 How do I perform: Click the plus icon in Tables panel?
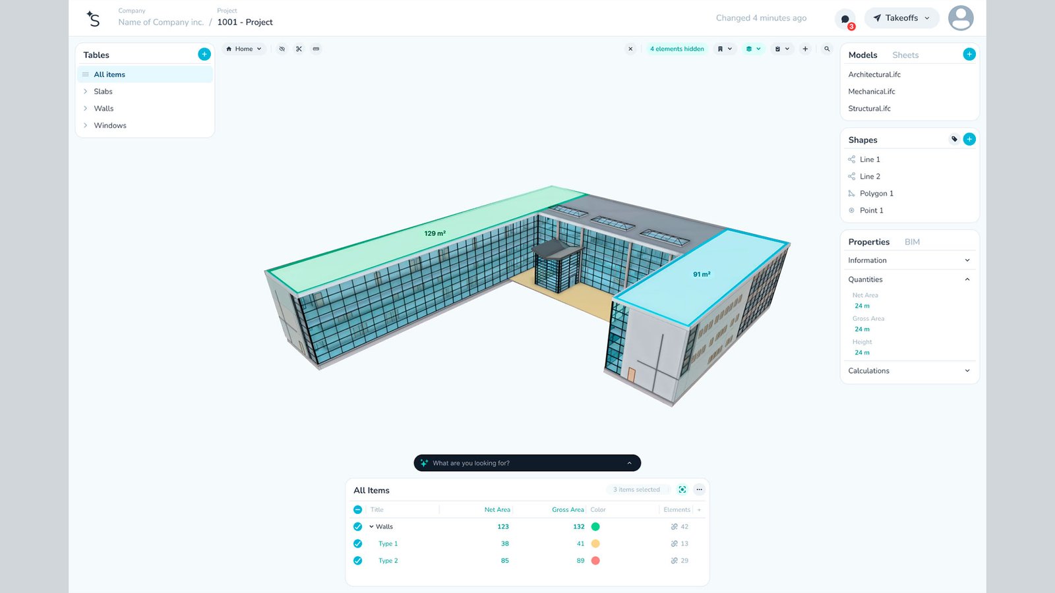pos(204,55)
